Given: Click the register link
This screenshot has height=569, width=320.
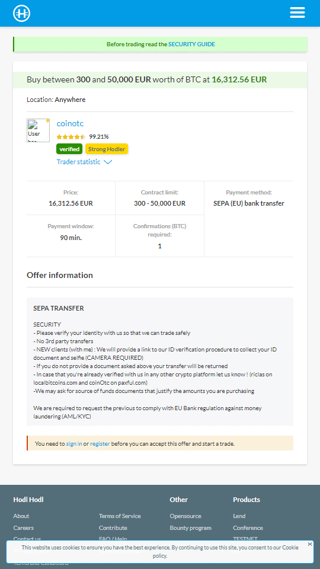Looking at the screenshot, I should (100, 443).
